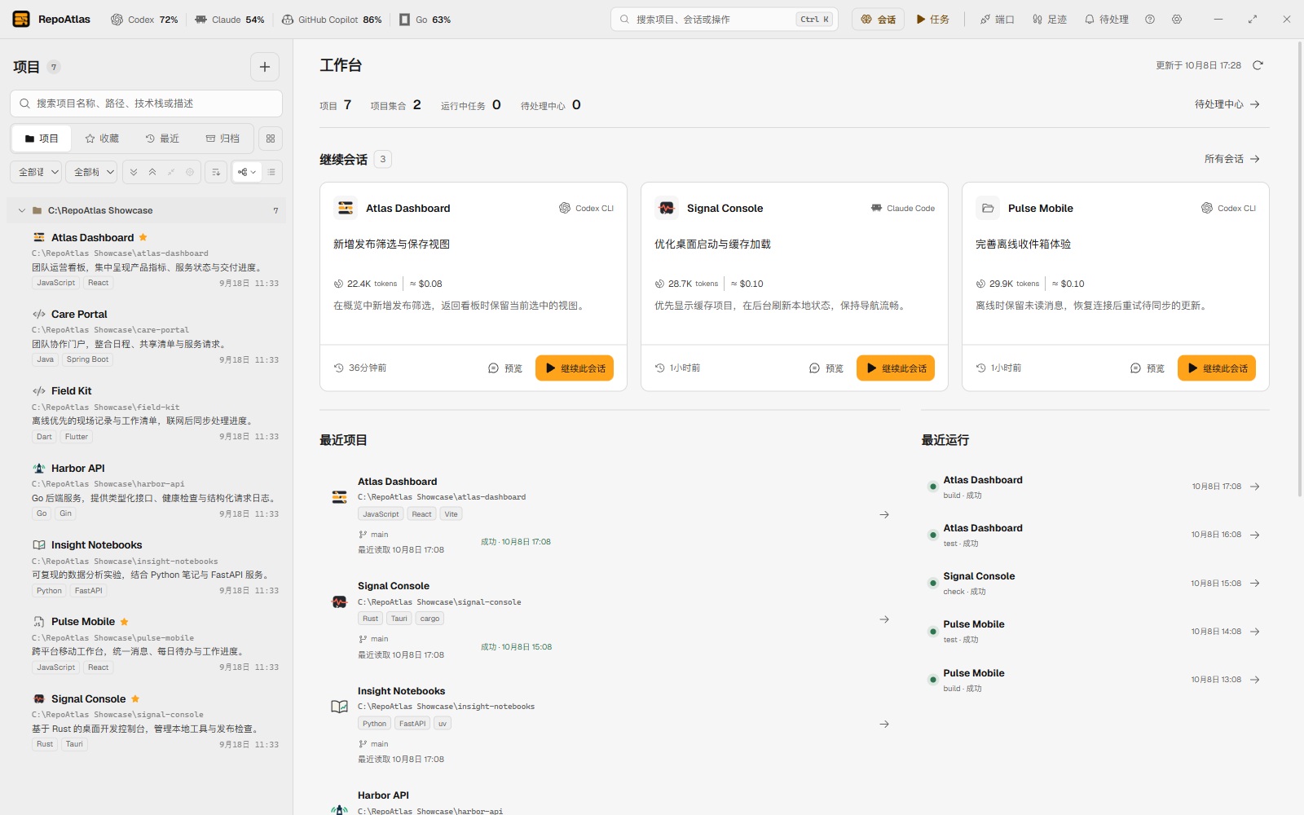Toggle favorite star on Signal Console
Viewport: 1304px width, 815px height.
point(135,698)
